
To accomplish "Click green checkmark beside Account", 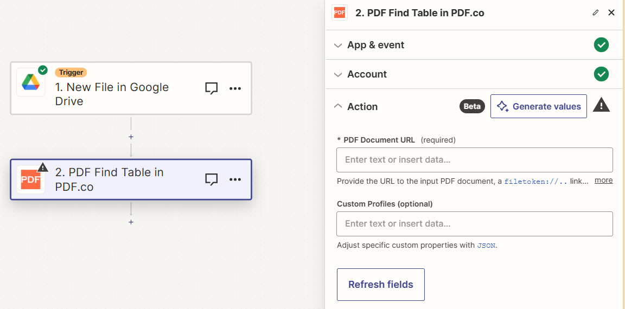I will [601, 74].
